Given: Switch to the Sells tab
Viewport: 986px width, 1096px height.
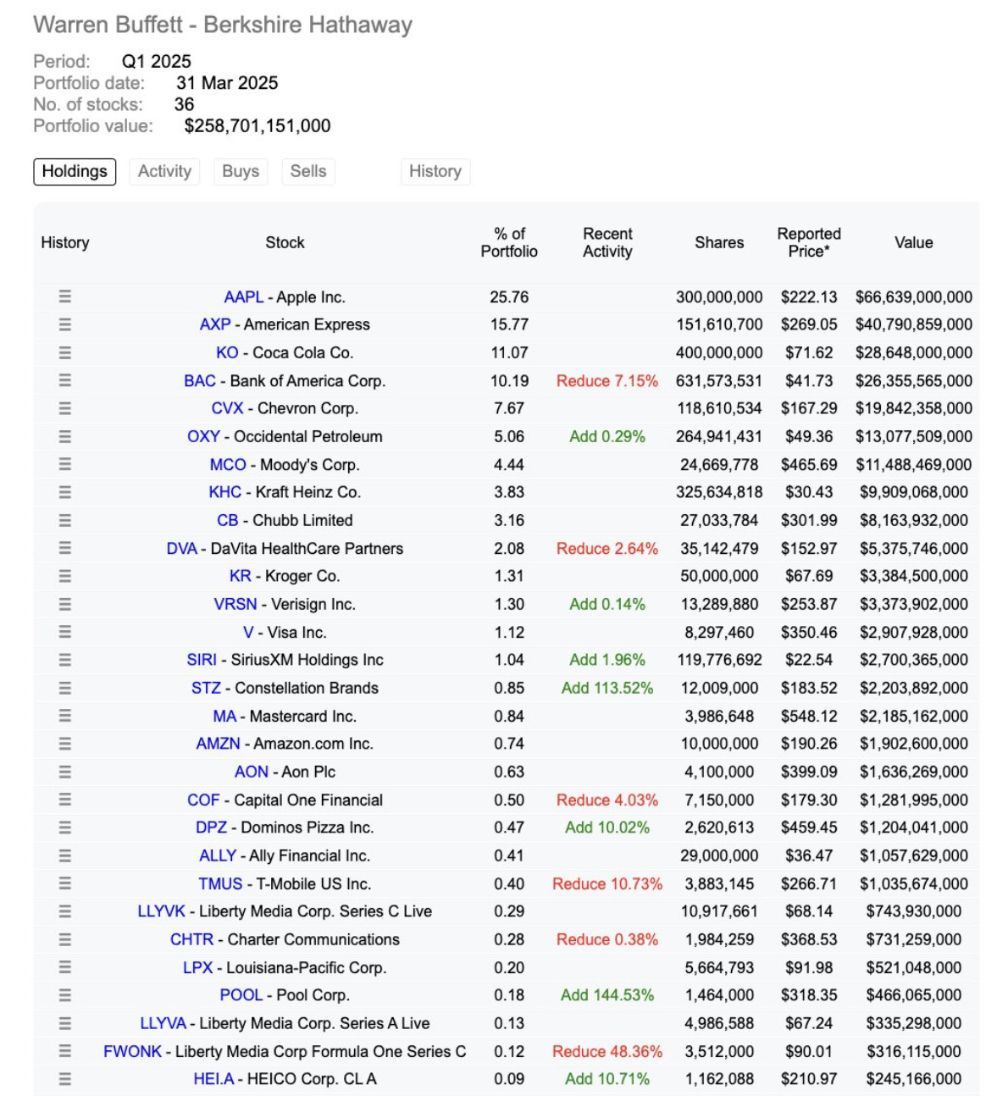Looking at the screenshot, I should coord(308,171).
